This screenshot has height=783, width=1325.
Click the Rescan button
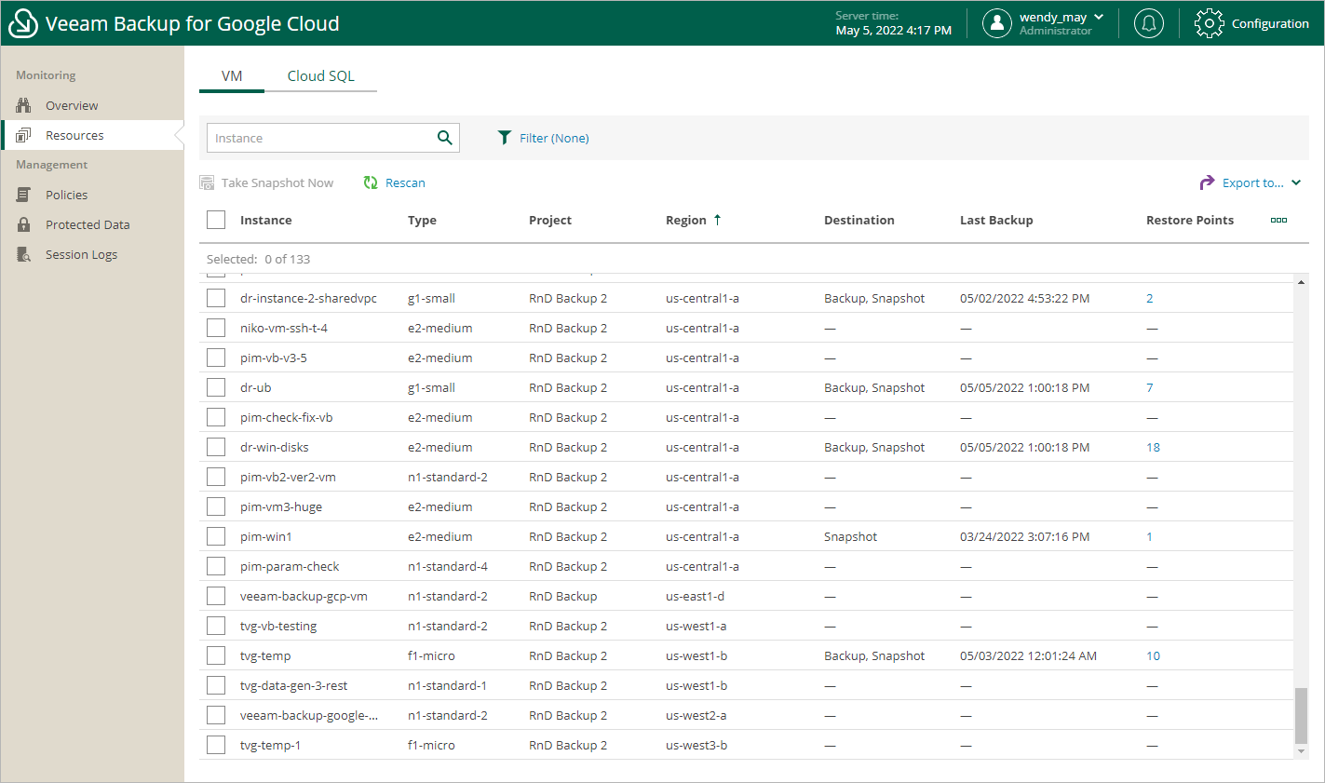395,182
